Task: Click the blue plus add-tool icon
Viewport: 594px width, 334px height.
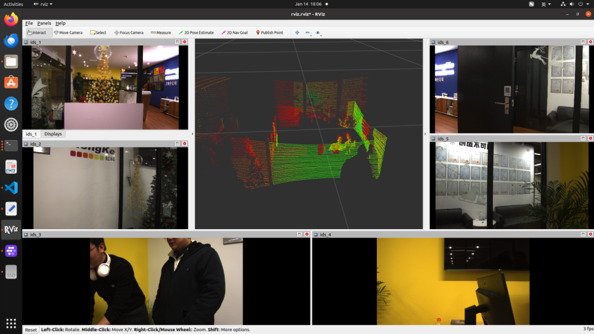Action: [297, 32]
